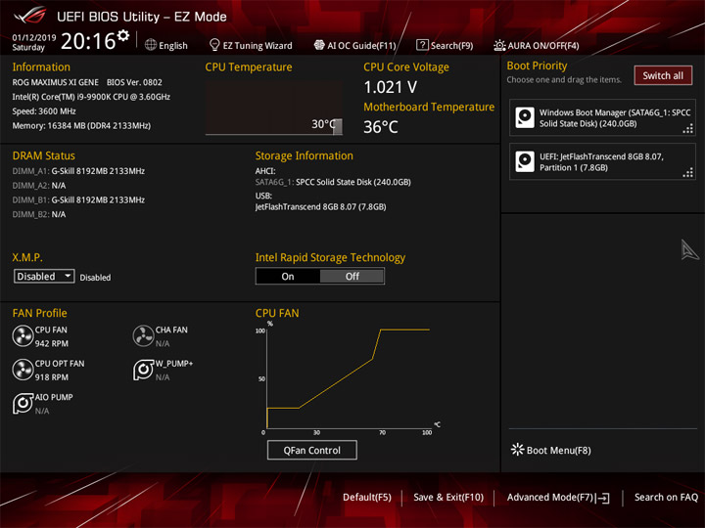Screen dimensions: 705x528
Task: Click the Boot Menu star icon
Action: 518,450
